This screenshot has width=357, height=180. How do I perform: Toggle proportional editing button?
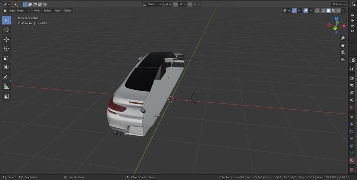pyautogui.click(x=189, y=5)
